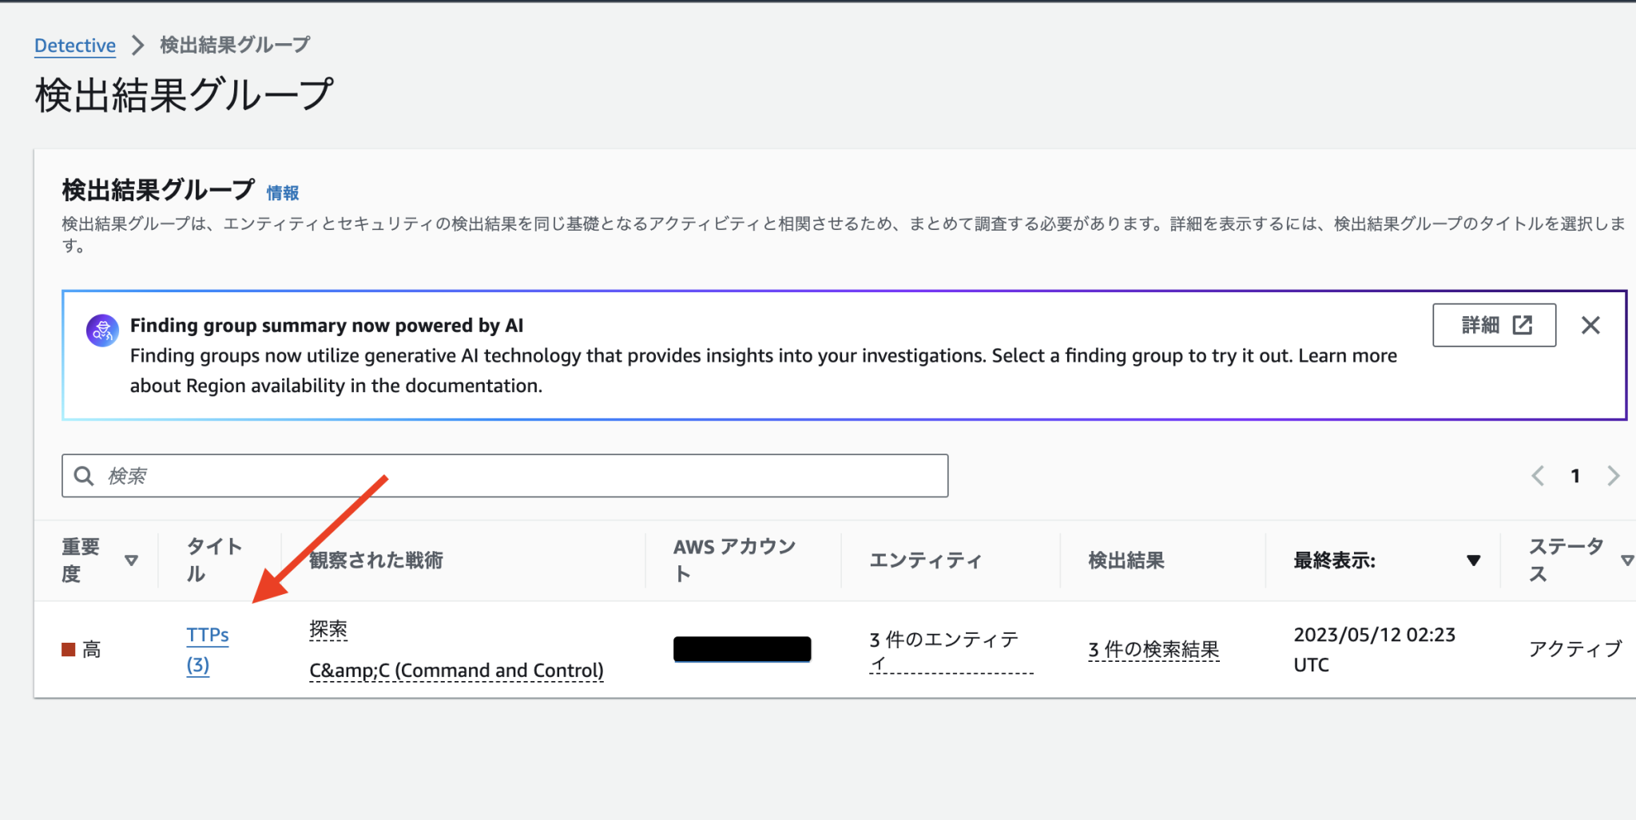Click the external link icon on 詳細 button

(x=1522, y=325)
